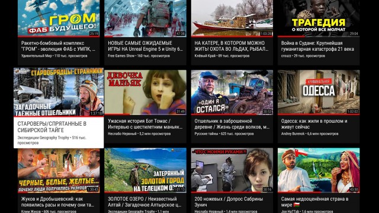Viewport: 379px width, 213px height.
Task: Click channel line Русские тайны • 625 тыс. просмотров
Action: [x=224, y=134]
